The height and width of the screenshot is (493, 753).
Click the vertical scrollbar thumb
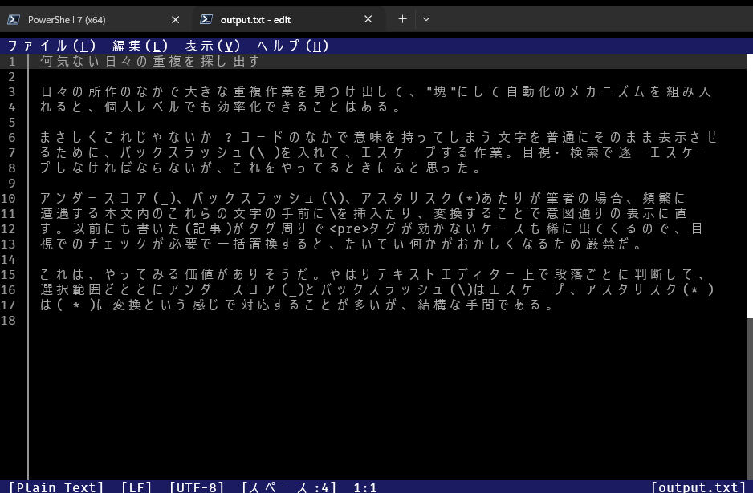750,186
